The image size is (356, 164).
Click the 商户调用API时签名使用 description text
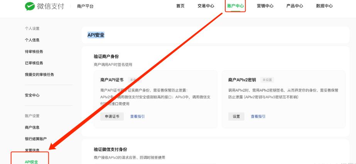point(113,65)
